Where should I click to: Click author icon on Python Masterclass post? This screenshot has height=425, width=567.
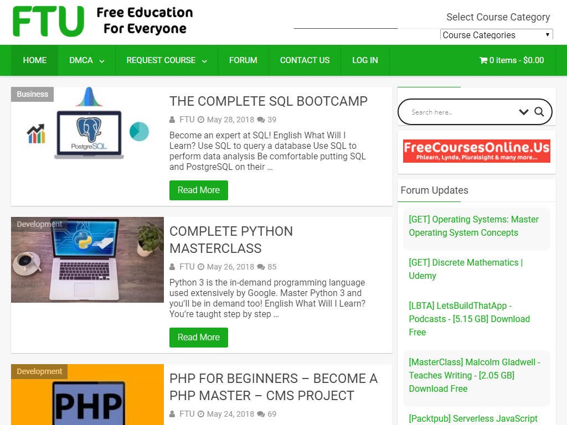click(x=172, y=267)
